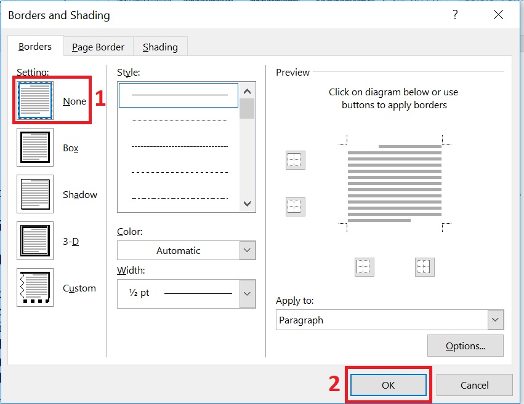Image resolution: width=524 pixels, height=404 pixels.
Task: Click the Style list scroll-down arrow
Action: click(248, 204)
